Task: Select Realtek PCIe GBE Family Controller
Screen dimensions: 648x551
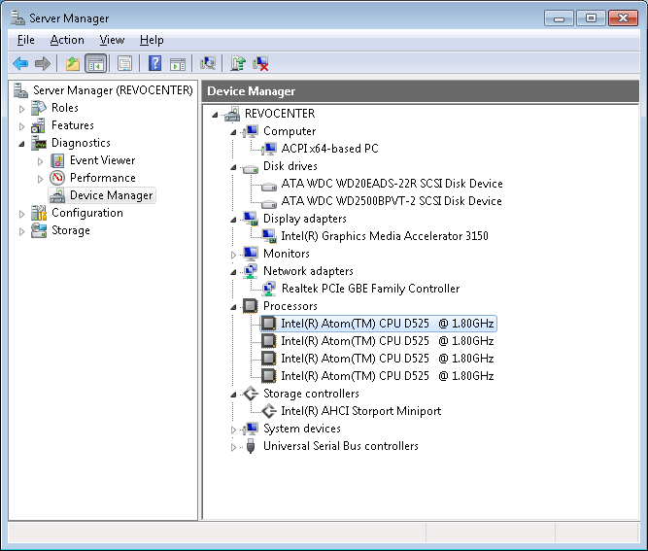Action: click(370, 289)
